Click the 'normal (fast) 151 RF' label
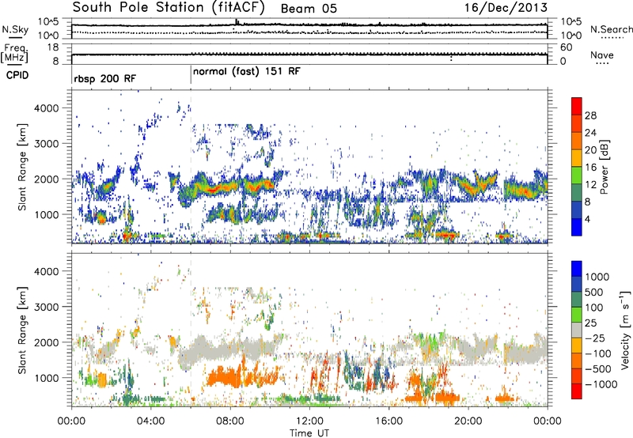Screen dimensions: 633x438 pos(247,71)
